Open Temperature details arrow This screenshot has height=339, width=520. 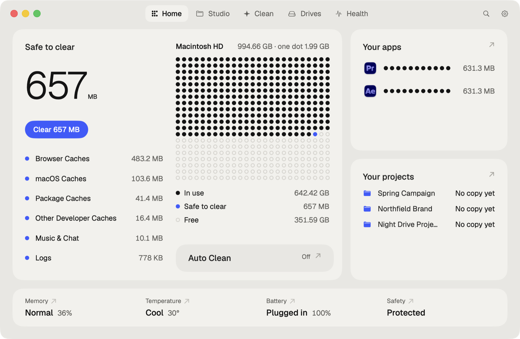point(187,301)
